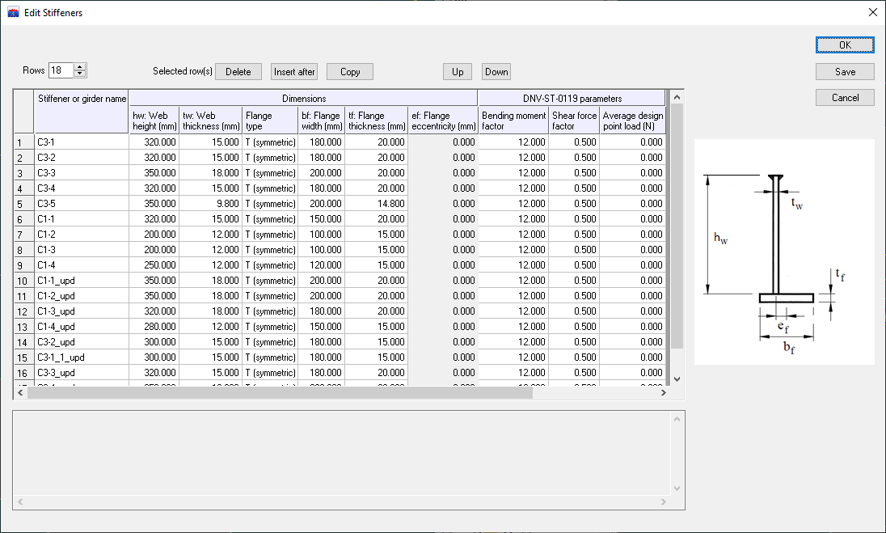The image size is (886, 533).
Task: Click stiffener name cell C1-1
Action: pos(82,219)
